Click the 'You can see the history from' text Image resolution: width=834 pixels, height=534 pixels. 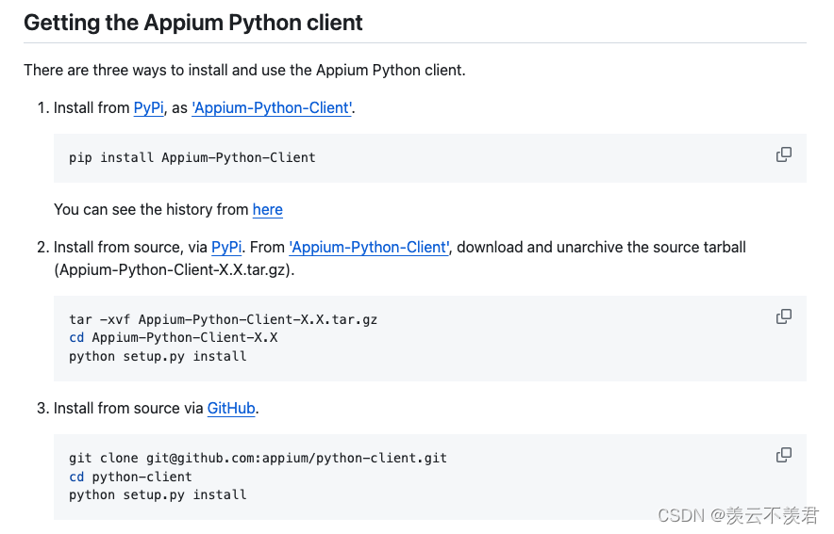[151, 210]
